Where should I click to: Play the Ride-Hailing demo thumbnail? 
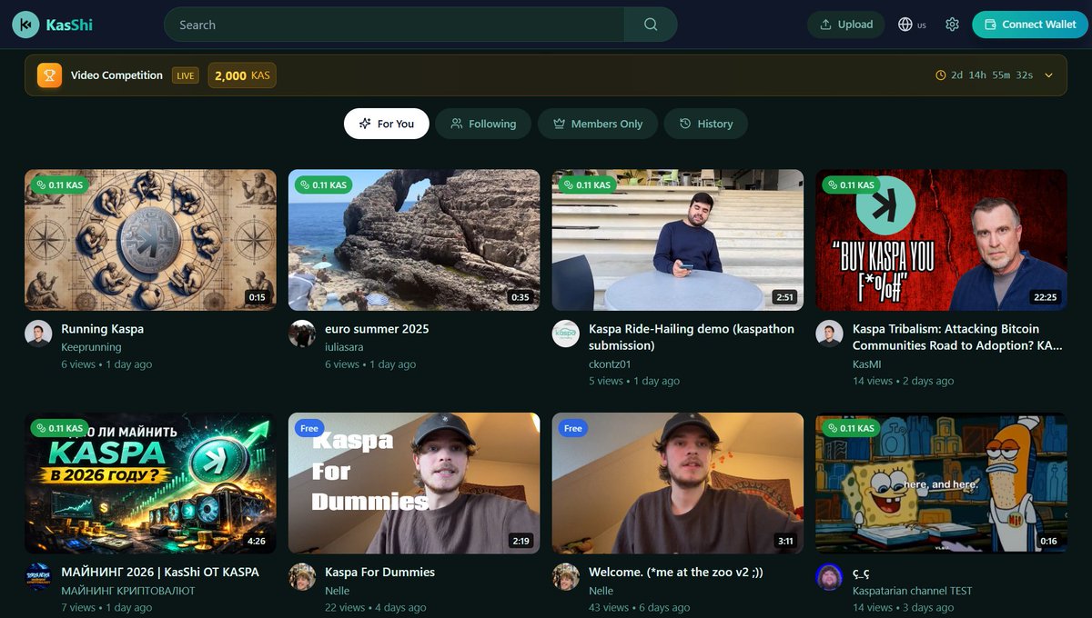(678, 240)
